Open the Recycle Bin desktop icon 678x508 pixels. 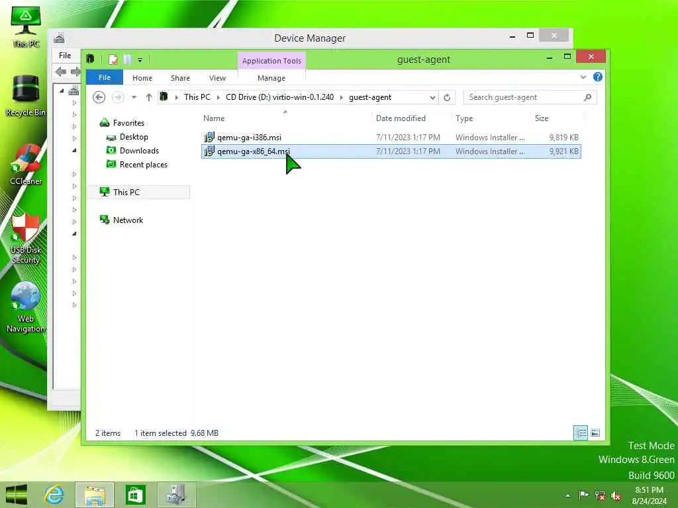[x=26, y=96]
